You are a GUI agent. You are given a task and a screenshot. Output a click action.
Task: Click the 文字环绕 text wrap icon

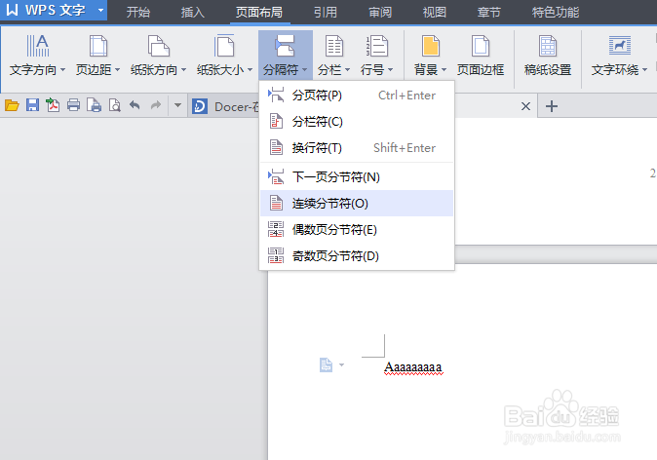(x=620, y=45)
